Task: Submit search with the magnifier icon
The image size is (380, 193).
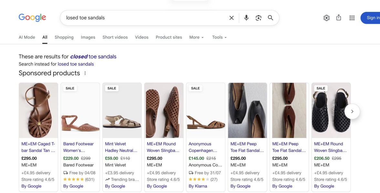Action: click(x=271, y=18)
